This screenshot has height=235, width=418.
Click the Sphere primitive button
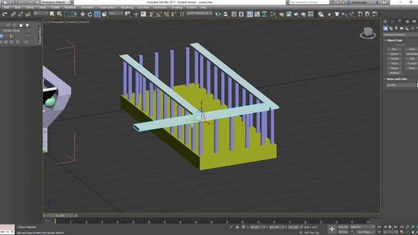tap(394, 54)
